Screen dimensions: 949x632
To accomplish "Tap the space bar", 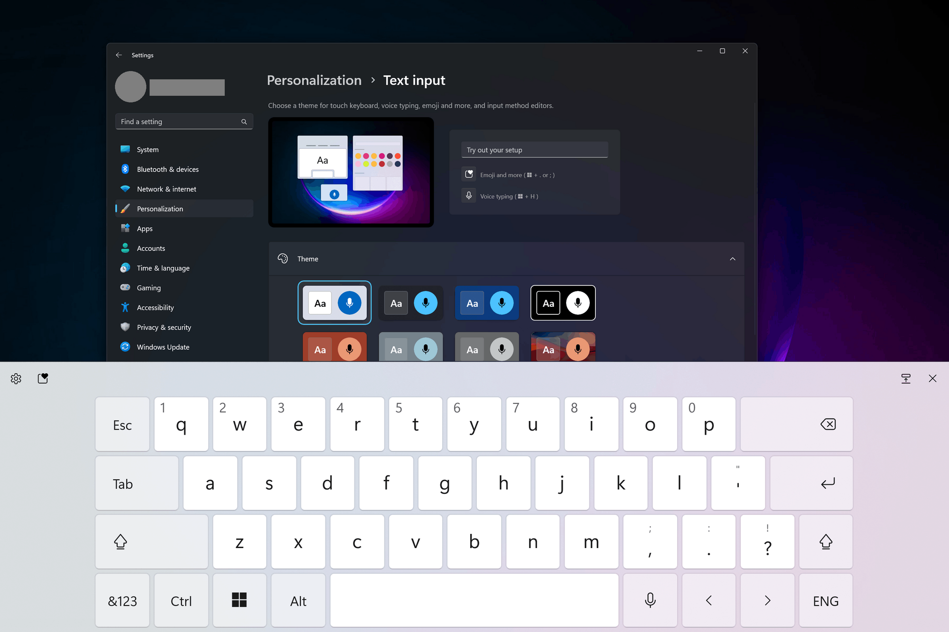I will tap(474, 600).
